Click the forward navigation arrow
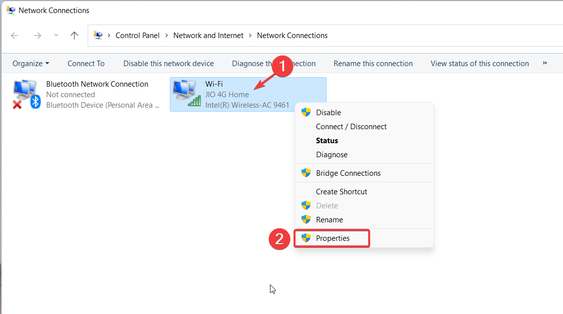The width and height of the screenshot is (563, 314). coord(37,36)
